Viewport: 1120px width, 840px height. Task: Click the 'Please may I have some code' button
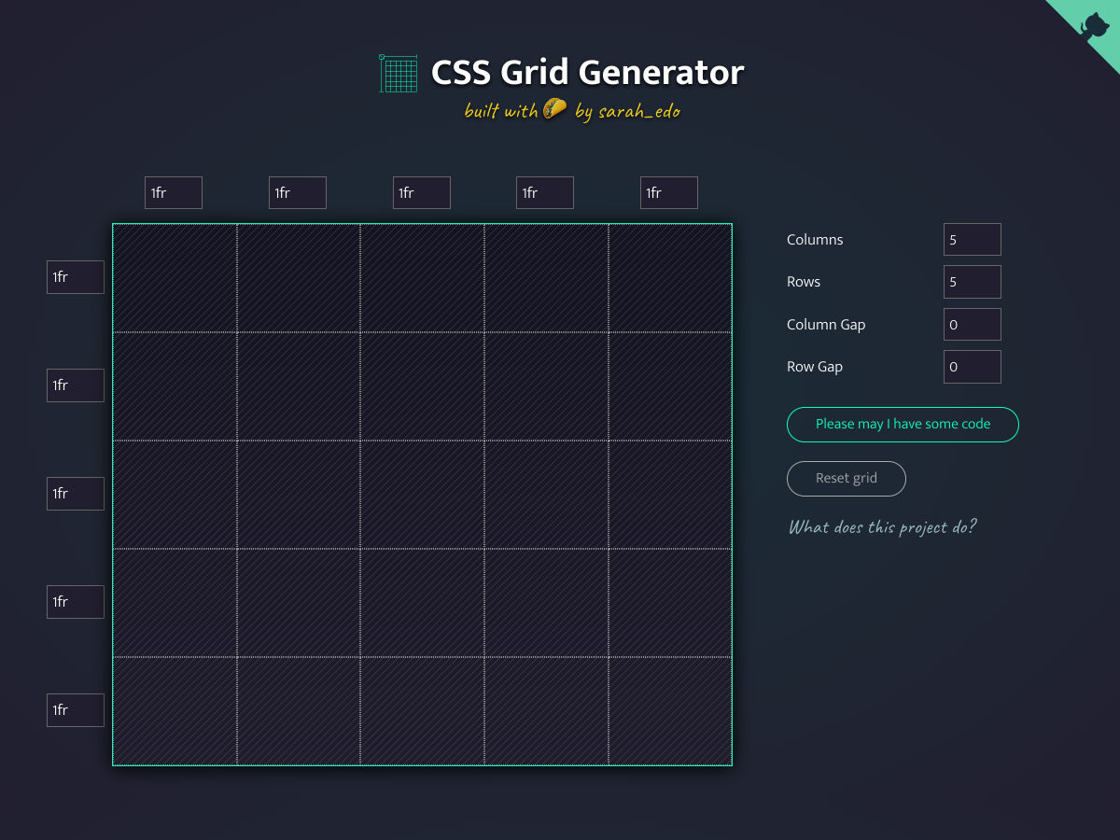point(903,424)
